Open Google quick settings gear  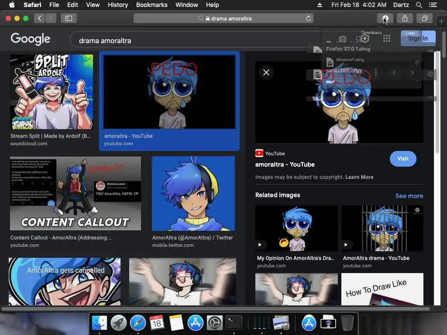[365, 38]
